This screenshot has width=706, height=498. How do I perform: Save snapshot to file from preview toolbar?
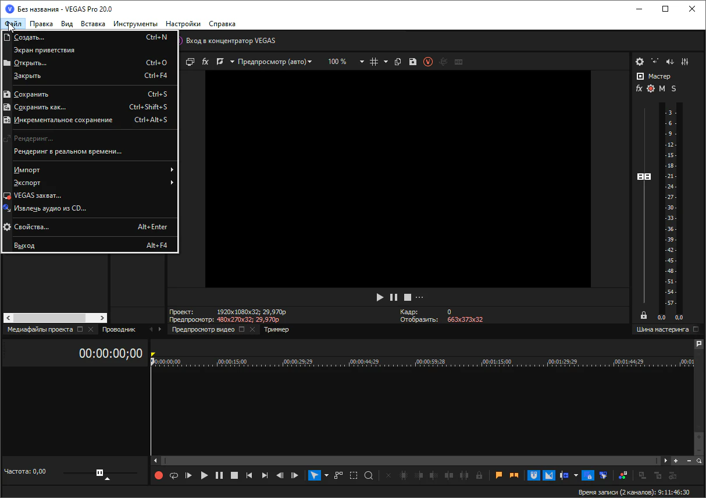pyautogui.click(x=413, y=62)
